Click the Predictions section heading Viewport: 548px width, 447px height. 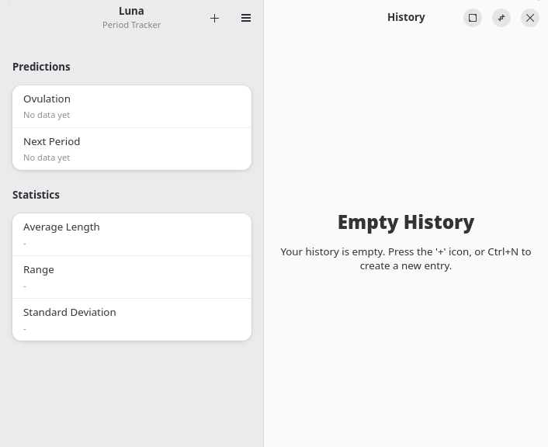pos(41,67)
